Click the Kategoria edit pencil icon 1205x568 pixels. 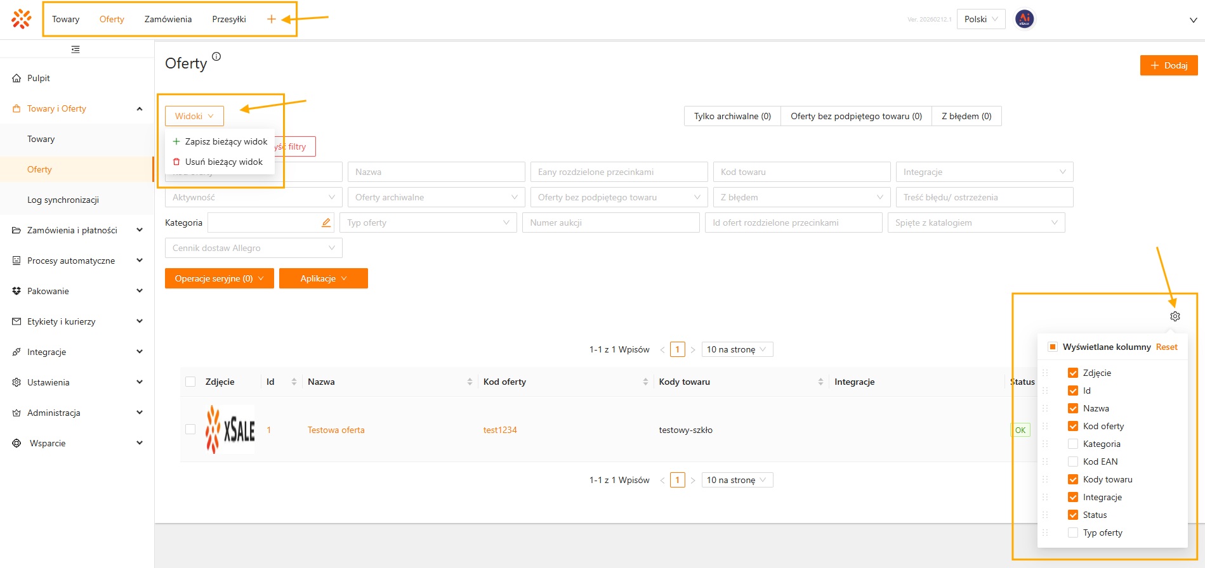tap(326, 223)
